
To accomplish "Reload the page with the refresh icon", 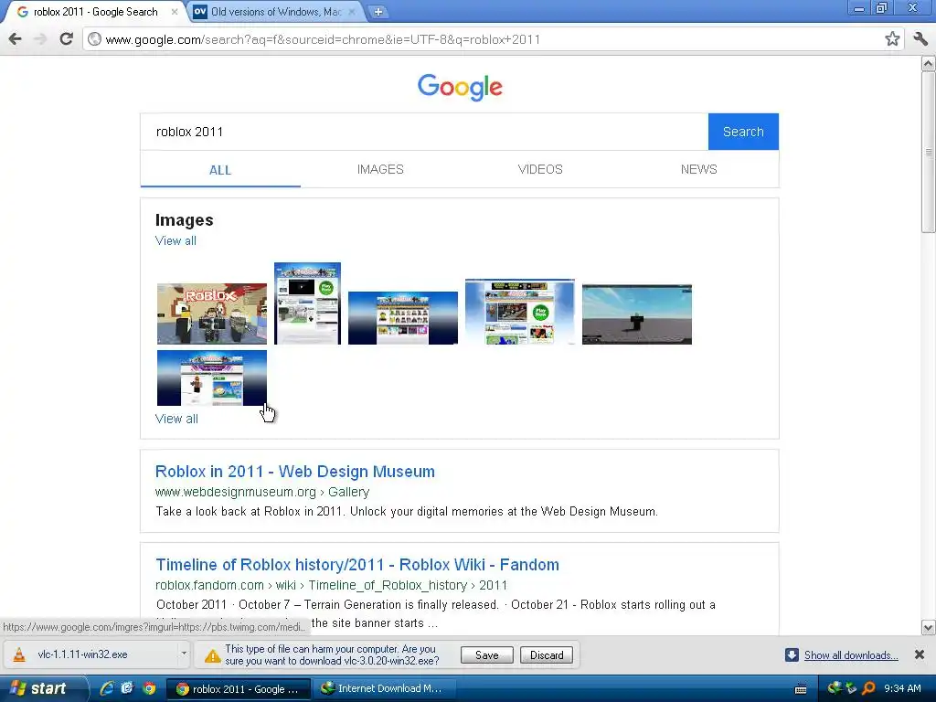I will coord(66,39).
